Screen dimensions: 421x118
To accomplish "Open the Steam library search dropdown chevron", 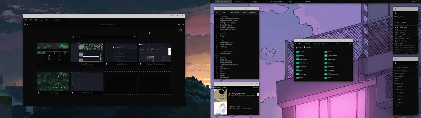I will pos(416,63).
